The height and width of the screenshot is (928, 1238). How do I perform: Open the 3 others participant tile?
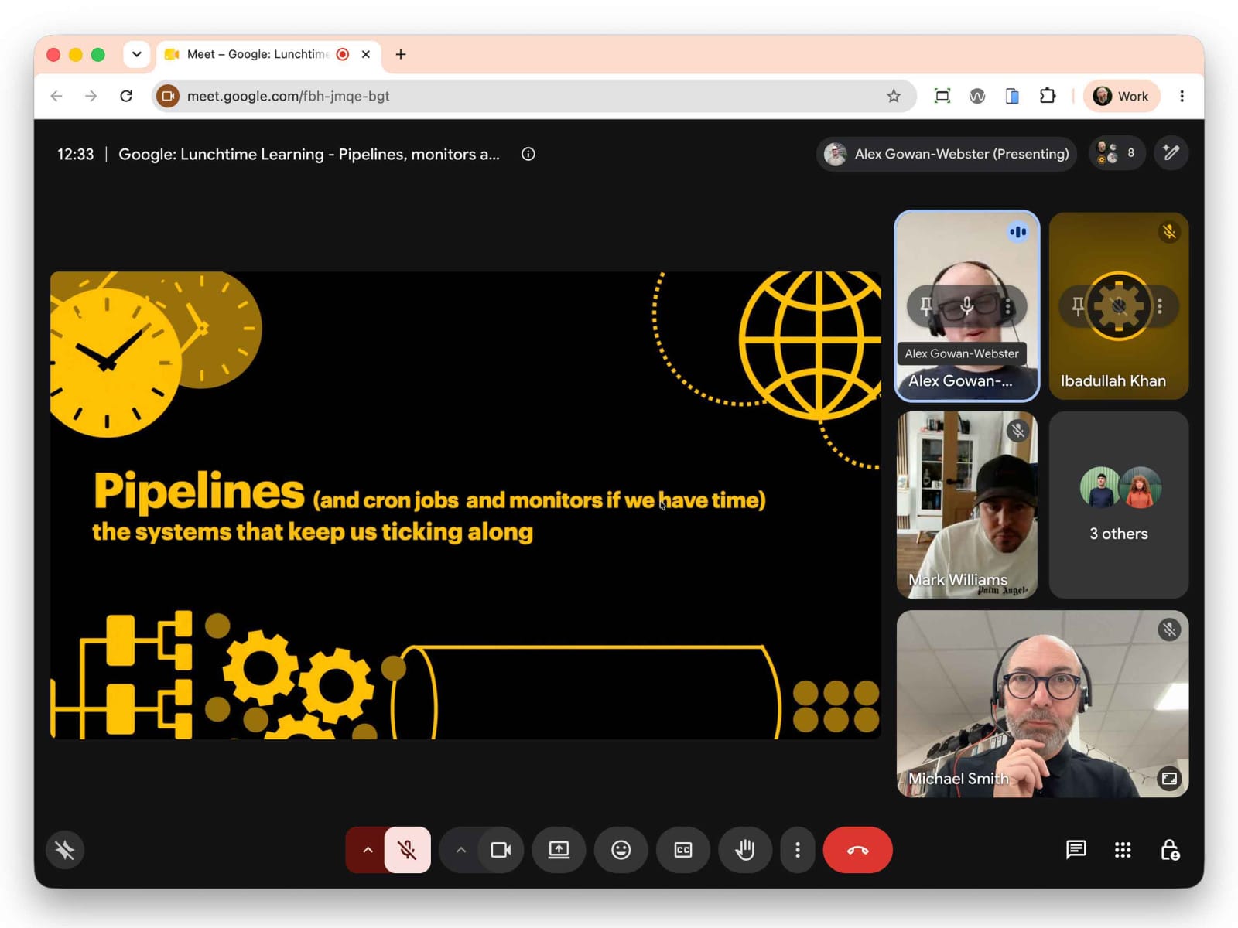coord(1119,504)
